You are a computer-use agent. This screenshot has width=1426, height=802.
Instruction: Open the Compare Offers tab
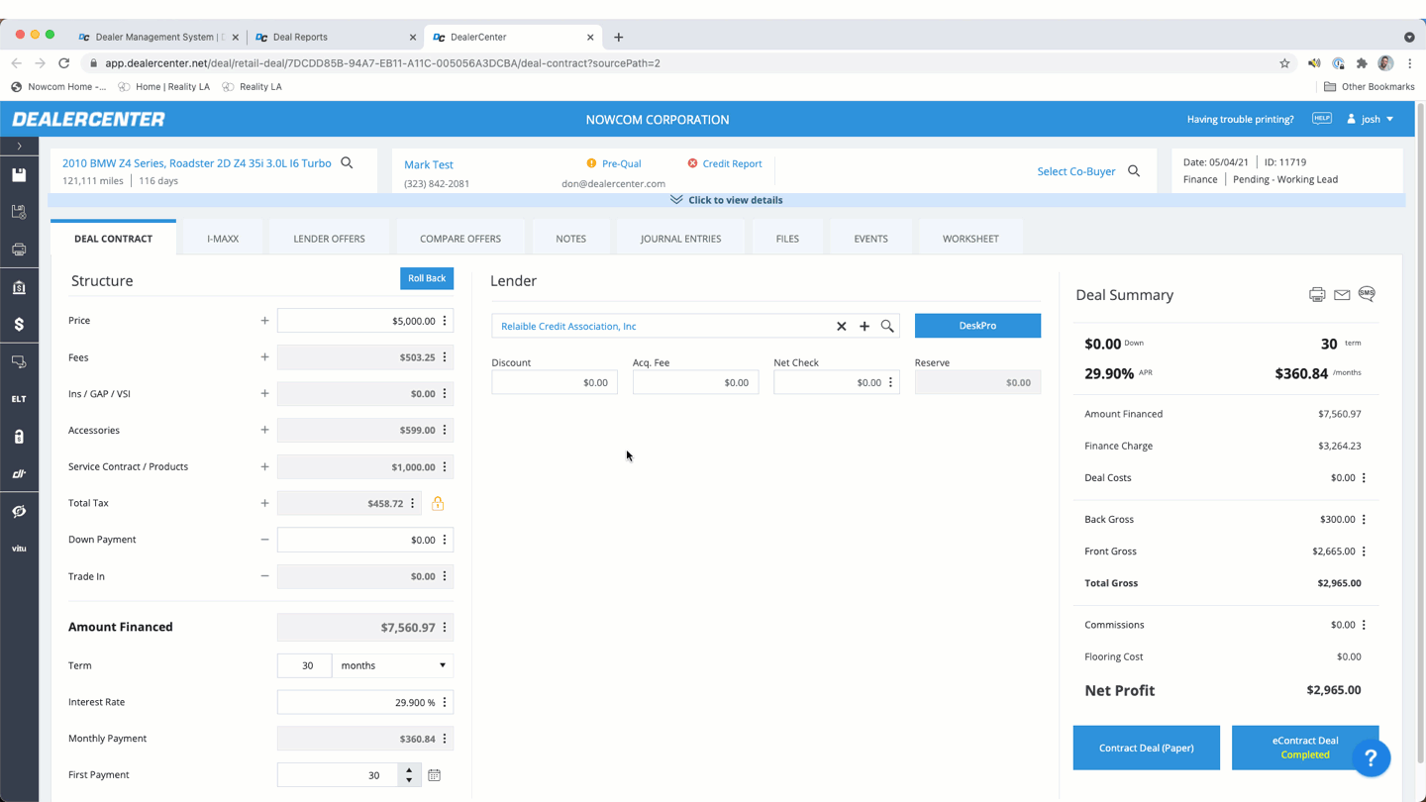click(x=460, y=239)
